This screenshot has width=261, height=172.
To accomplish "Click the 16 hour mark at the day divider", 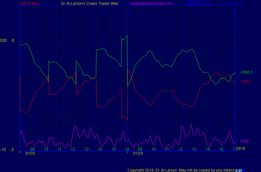I will point(127,149).
